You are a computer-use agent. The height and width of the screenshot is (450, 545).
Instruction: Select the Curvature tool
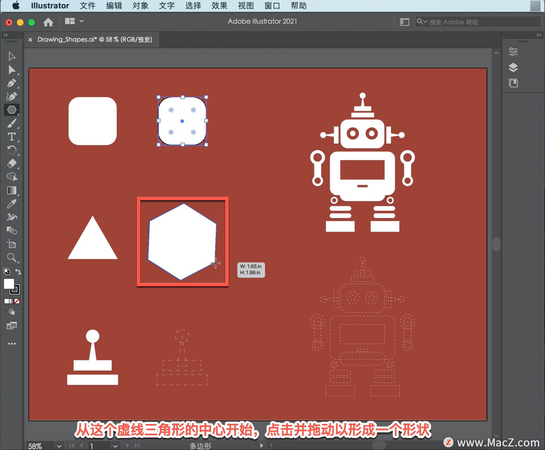12,96
